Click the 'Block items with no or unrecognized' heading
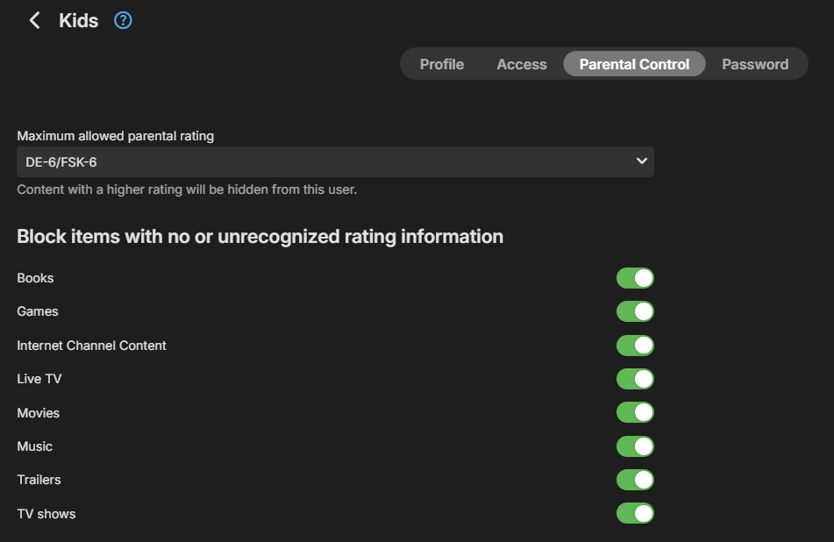The image size is (834, 542). (x=260, y=237)
